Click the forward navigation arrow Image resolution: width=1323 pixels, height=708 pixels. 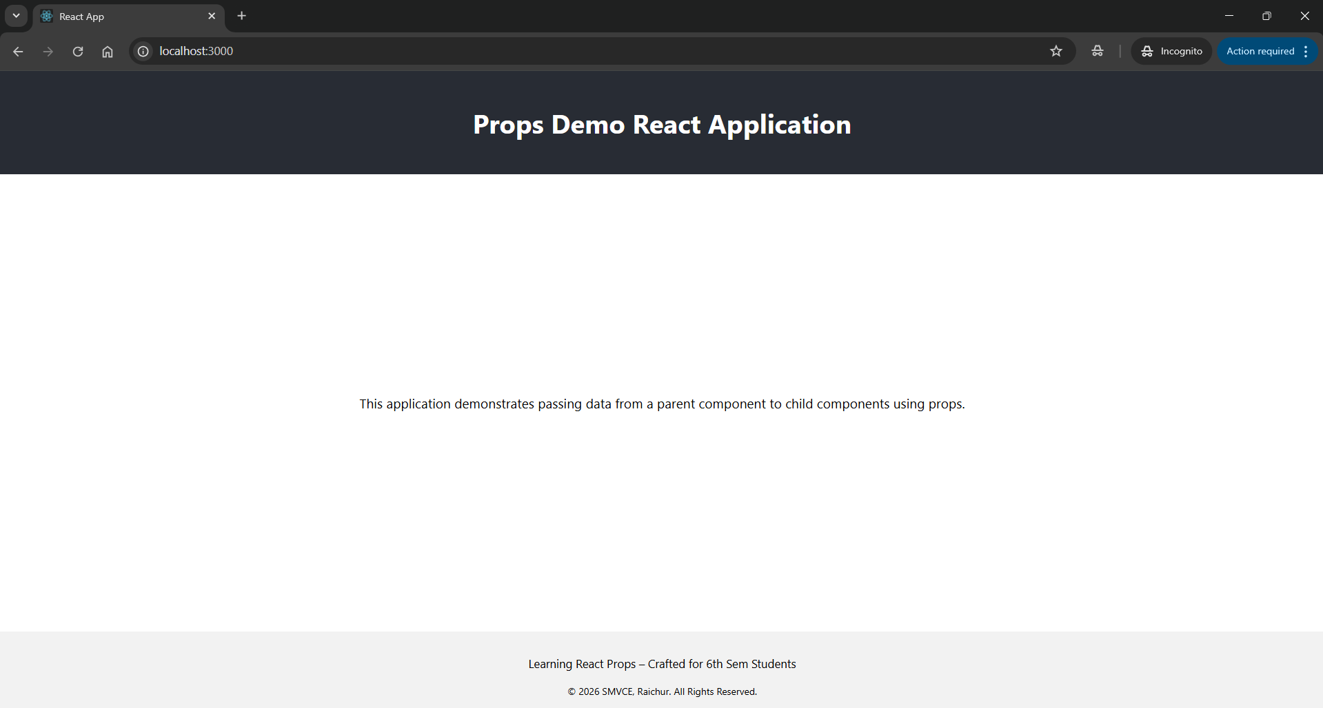click(x=48, y=52)
